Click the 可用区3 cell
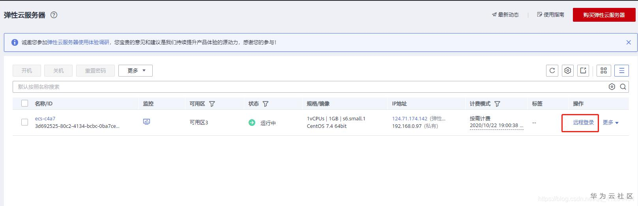The width and height of the screenshot is (638, 206). pos(198,122)
